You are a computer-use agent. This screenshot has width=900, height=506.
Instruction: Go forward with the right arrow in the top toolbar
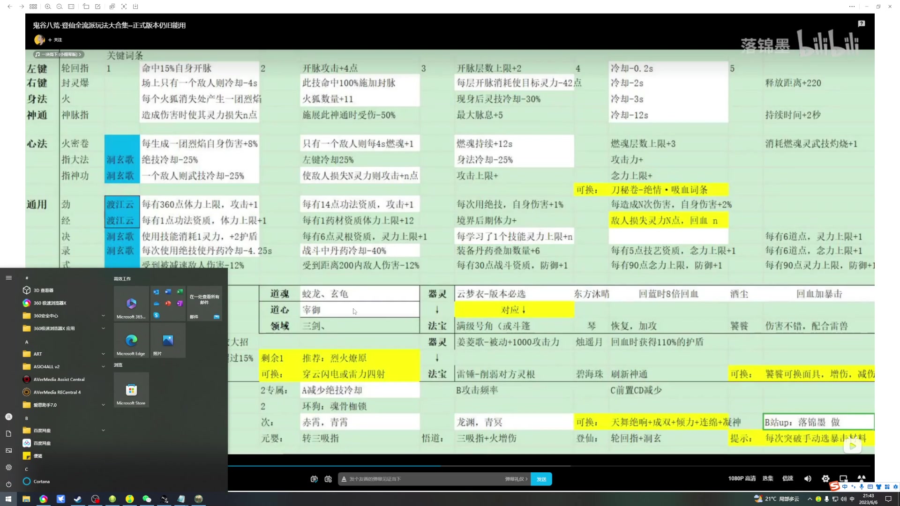[x=22, y=7]
